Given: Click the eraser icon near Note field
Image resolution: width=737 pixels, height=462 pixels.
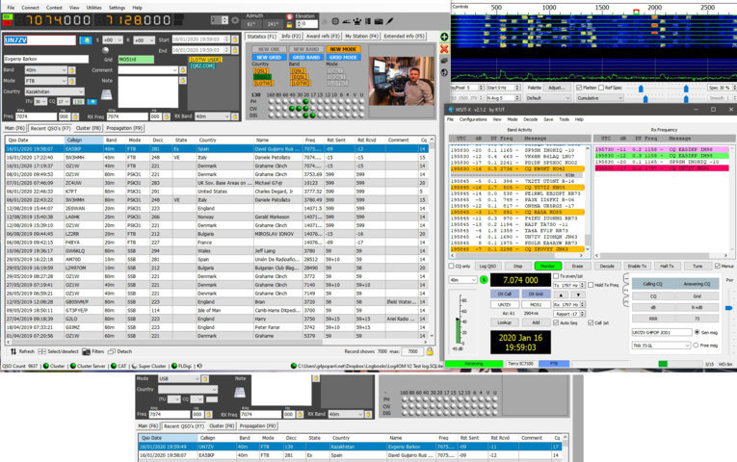Looking at the screenshot, I should pyautogui.click(x=107, y=94).
